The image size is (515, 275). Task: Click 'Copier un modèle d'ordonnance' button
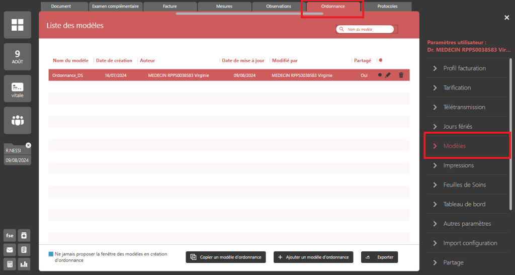pyautogui.click(x=226, y=257)
